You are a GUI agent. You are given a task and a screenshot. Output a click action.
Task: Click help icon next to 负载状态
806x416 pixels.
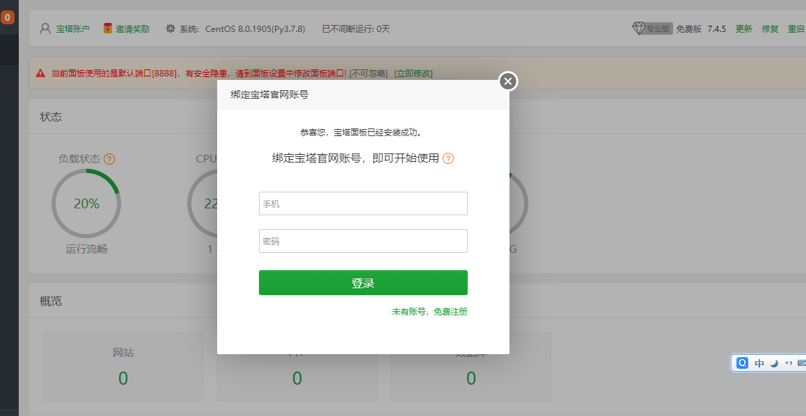109,159
